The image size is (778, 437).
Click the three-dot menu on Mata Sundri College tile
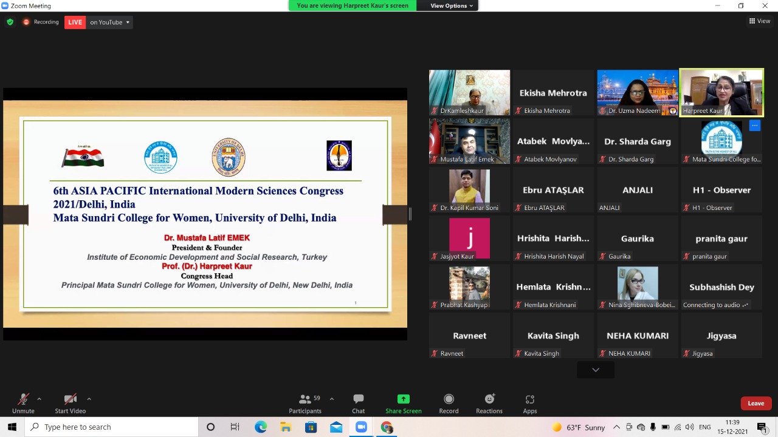(x=754, y=126)
